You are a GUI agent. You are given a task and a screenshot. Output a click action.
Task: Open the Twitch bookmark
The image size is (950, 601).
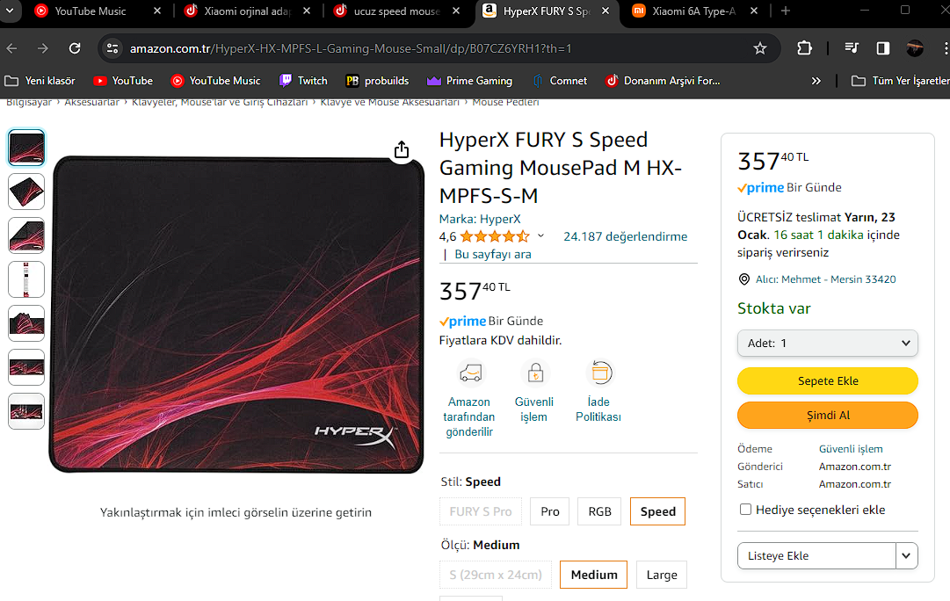pos(303,81)
